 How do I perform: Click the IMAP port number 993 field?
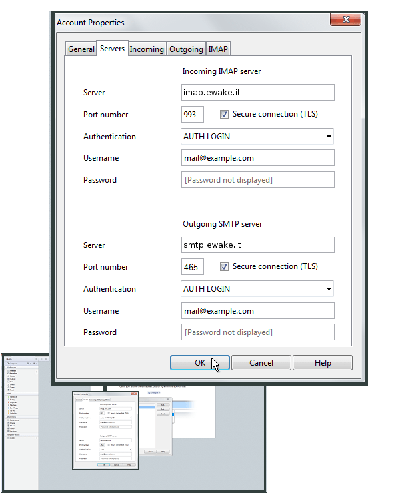193,115
